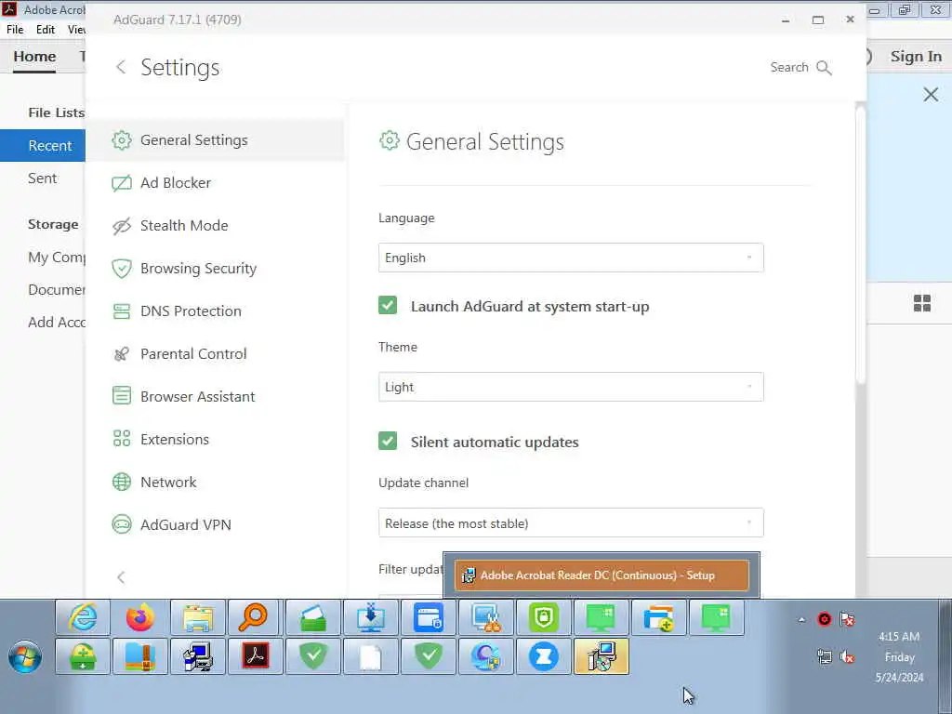
Task: Click the network tray icon
Action: coord(825,656)
